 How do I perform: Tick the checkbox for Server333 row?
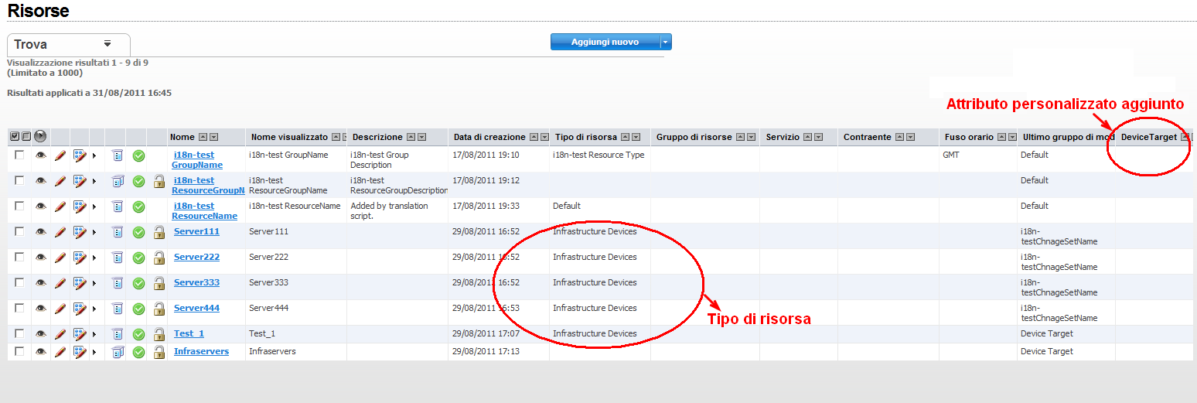point(19,282)
